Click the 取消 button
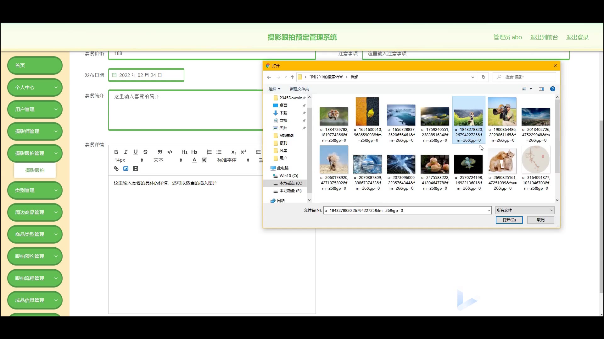This screenshot has height=339, width=604. tap(540, 220)
